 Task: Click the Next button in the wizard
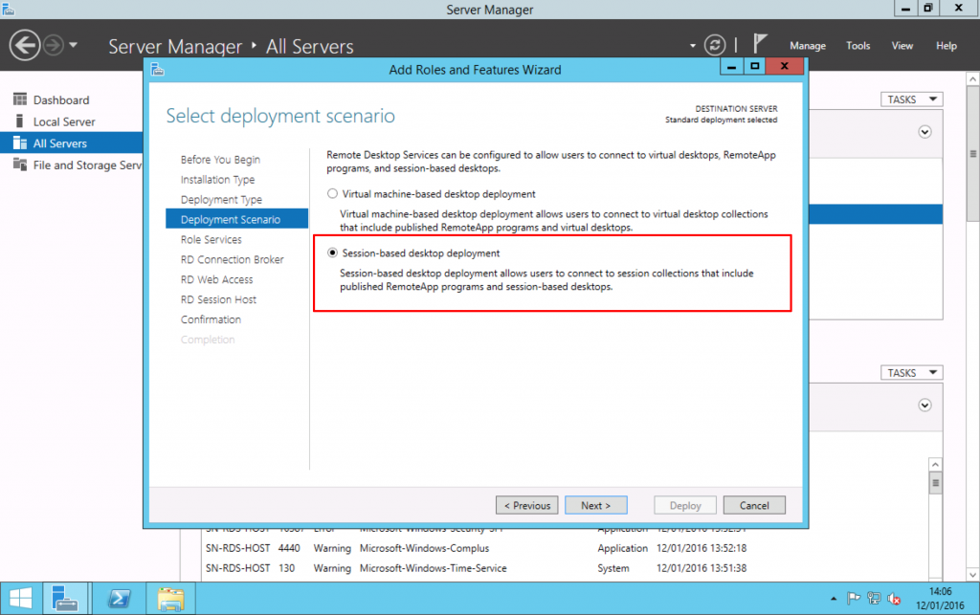point(595,505)
